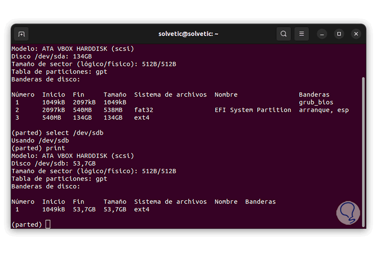Click the 'fat32' file system entry
The image size is (377, 255).
[x=143, y=110]
